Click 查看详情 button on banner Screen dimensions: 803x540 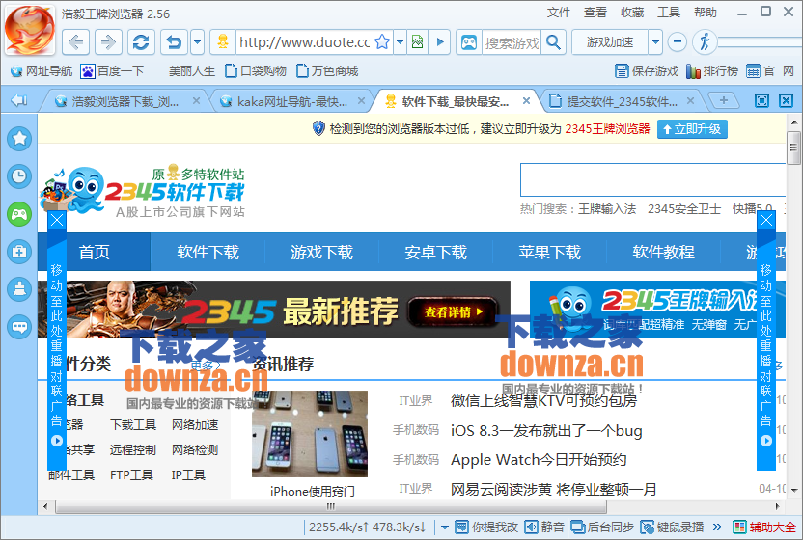pyautogui.click(x=454, y=311)
